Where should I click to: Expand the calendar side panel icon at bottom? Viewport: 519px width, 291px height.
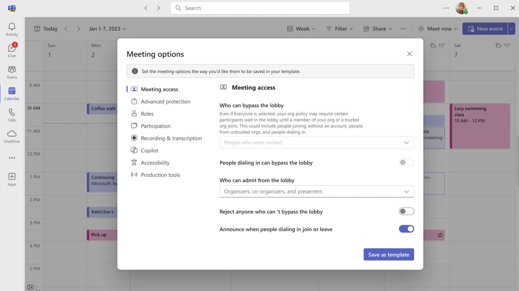30,287
